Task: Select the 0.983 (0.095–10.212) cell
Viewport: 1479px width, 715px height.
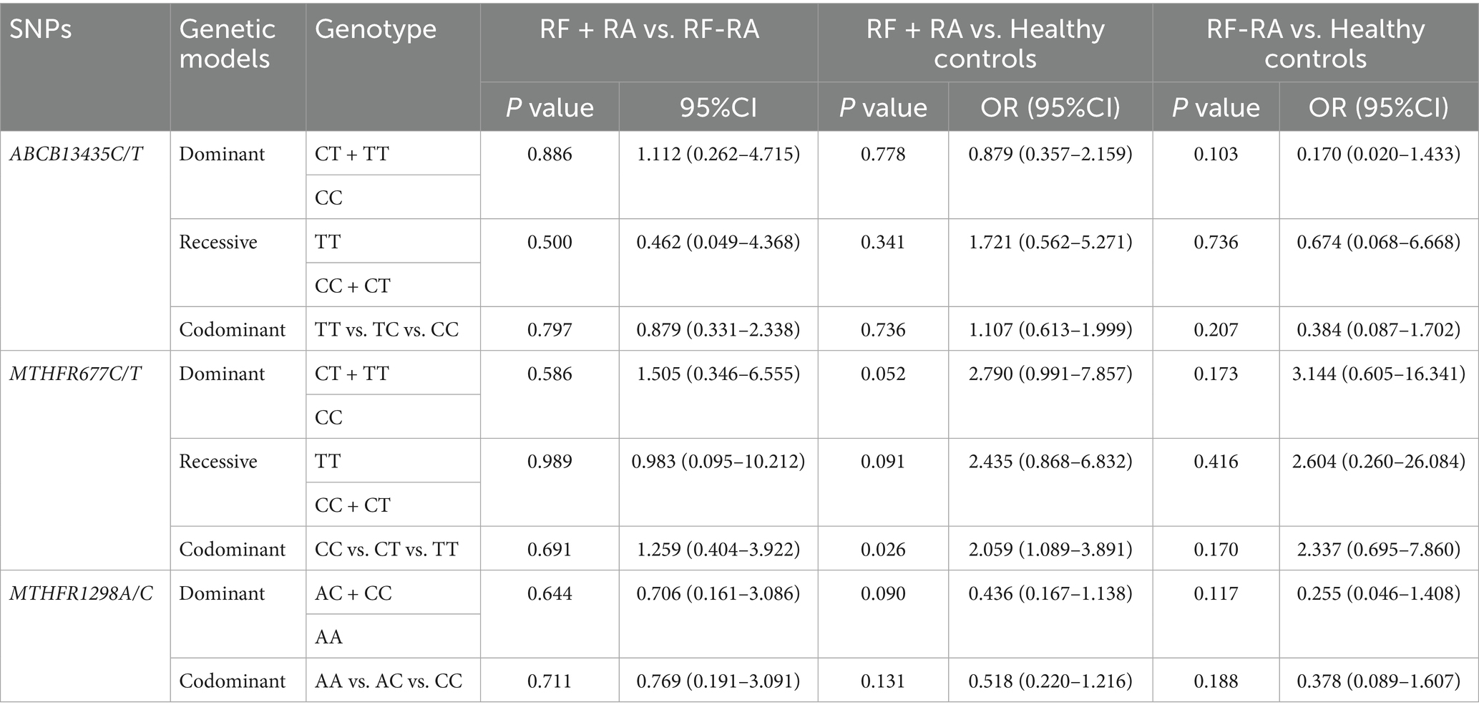Action: pos(718,462)
